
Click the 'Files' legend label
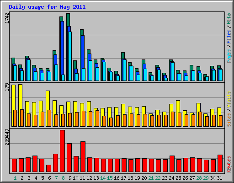click(x=229, y=37)
